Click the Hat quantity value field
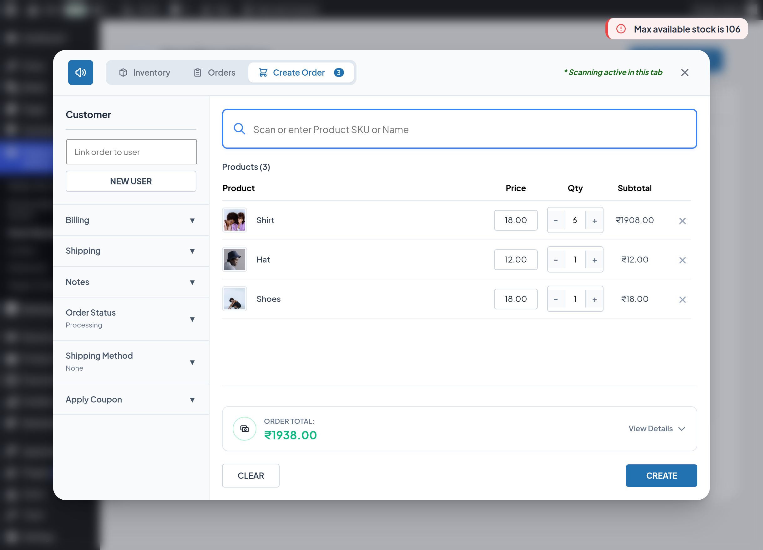The image size is (763, 550). pos(575,260)
